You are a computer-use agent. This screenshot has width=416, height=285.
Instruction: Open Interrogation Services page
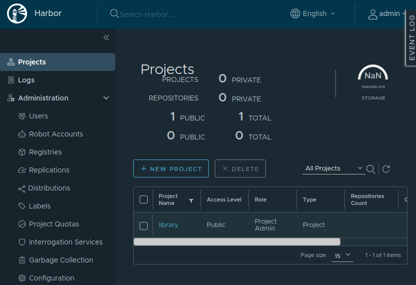(66, 242)
